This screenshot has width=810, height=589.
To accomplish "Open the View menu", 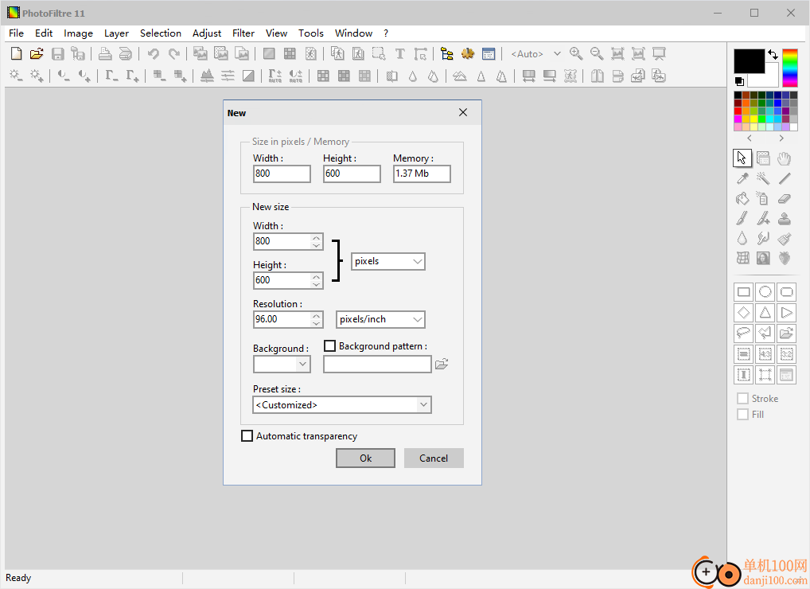I will tap(276, 33).
